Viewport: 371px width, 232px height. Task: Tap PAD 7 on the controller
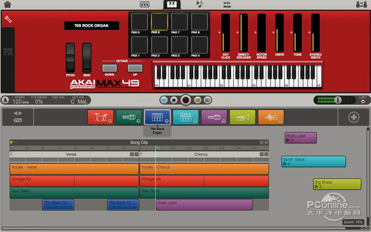[x=179, y=22]
